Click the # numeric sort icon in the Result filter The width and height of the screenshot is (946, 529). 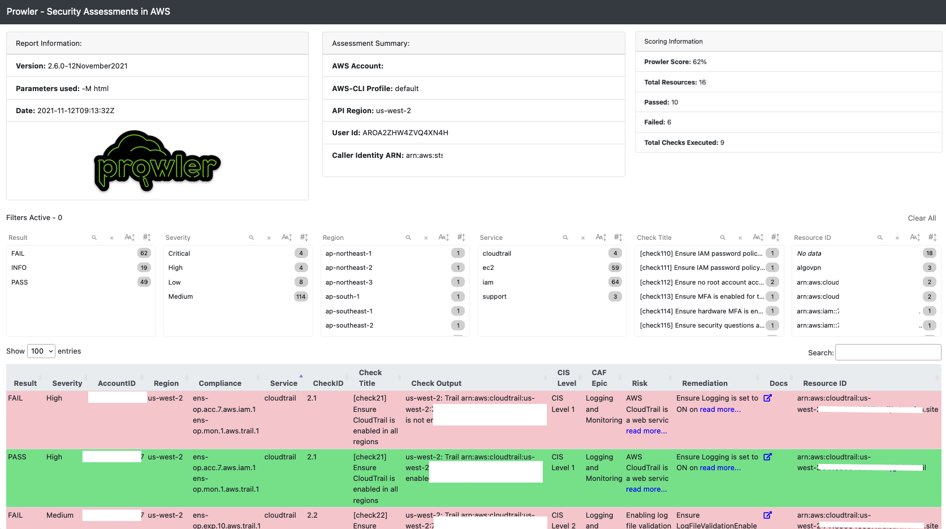[146, 238]
